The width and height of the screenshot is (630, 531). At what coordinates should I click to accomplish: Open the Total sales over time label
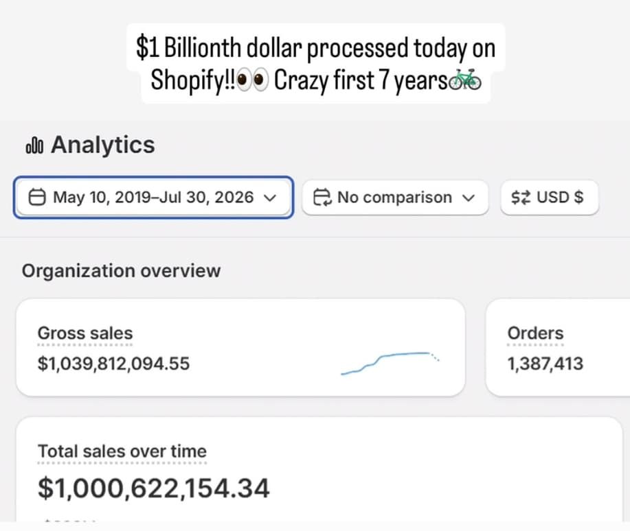(x=122, y=451)
